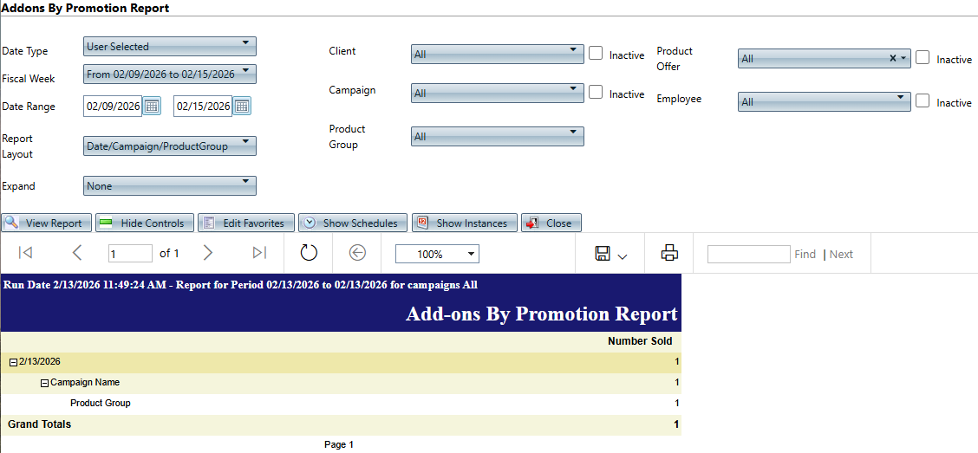This screenshot has width=978, height=453.
Task: Go to previous report page
Action: pos(77,253)
